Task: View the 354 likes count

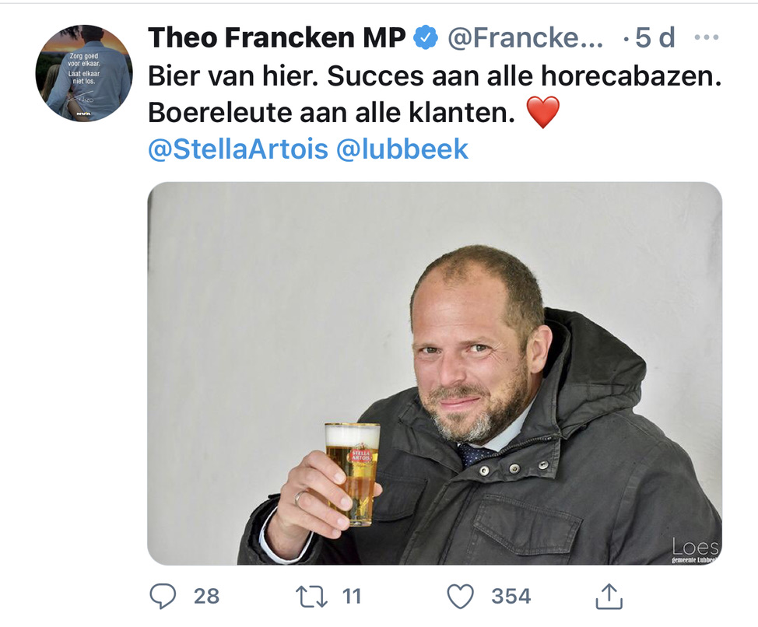Action: (511, 597)
